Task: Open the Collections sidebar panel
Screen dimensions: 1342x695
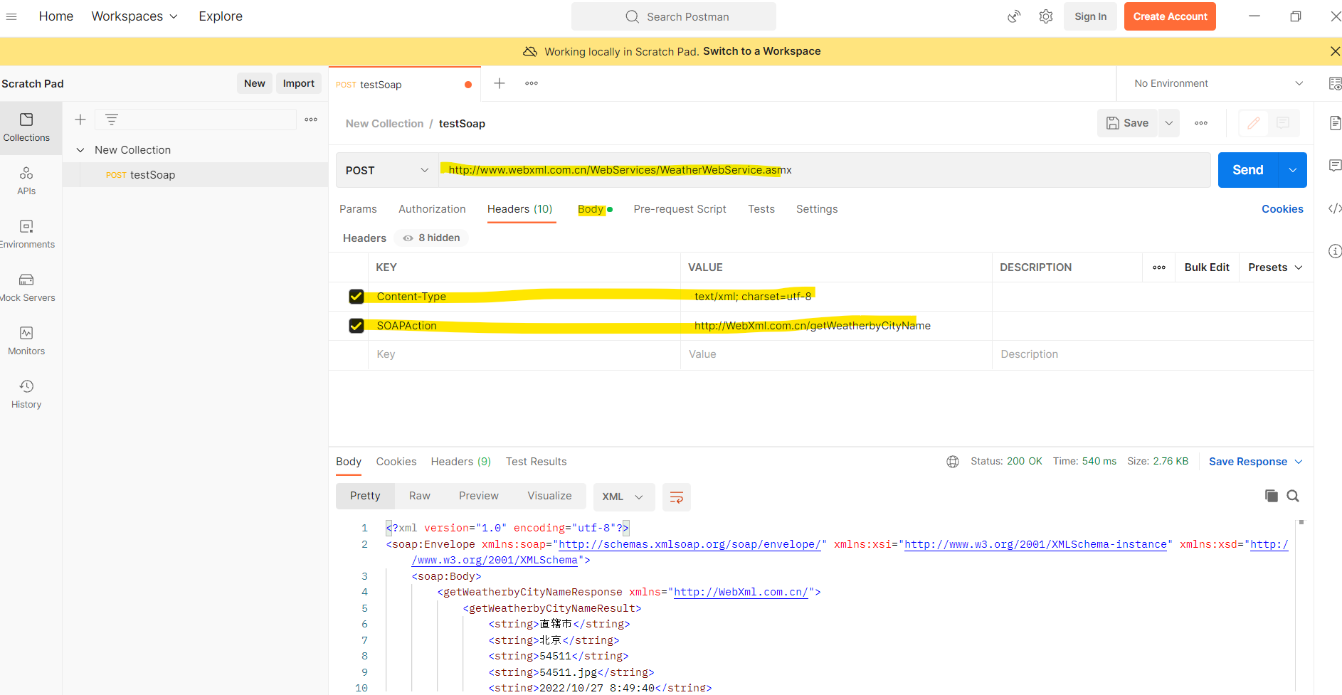Action: coord(26,127)
